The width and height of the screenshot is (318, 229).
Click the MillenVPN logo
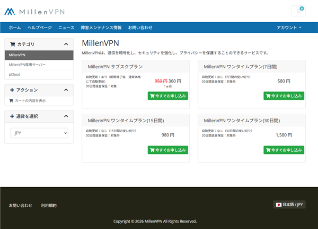34,12
